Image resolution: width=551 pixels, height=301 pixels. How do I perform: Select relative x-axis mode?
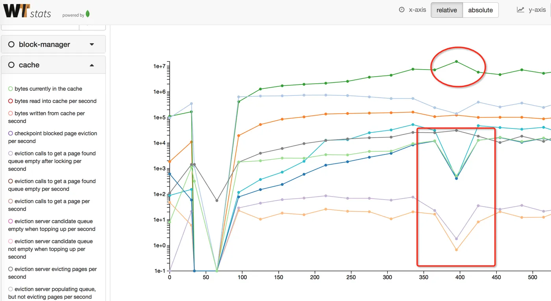pyautogui.click(x=447, y=10)
